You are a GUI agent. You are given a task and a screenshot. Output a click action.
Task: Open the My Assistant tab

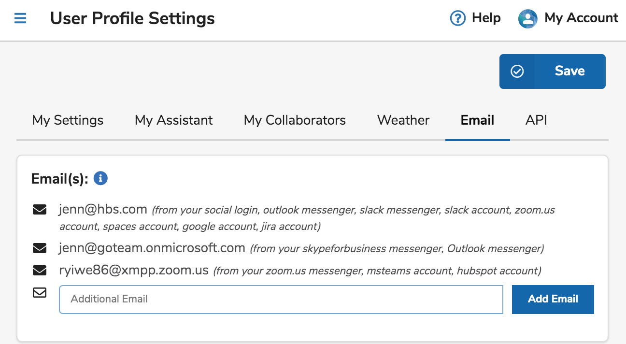[173, 120]
